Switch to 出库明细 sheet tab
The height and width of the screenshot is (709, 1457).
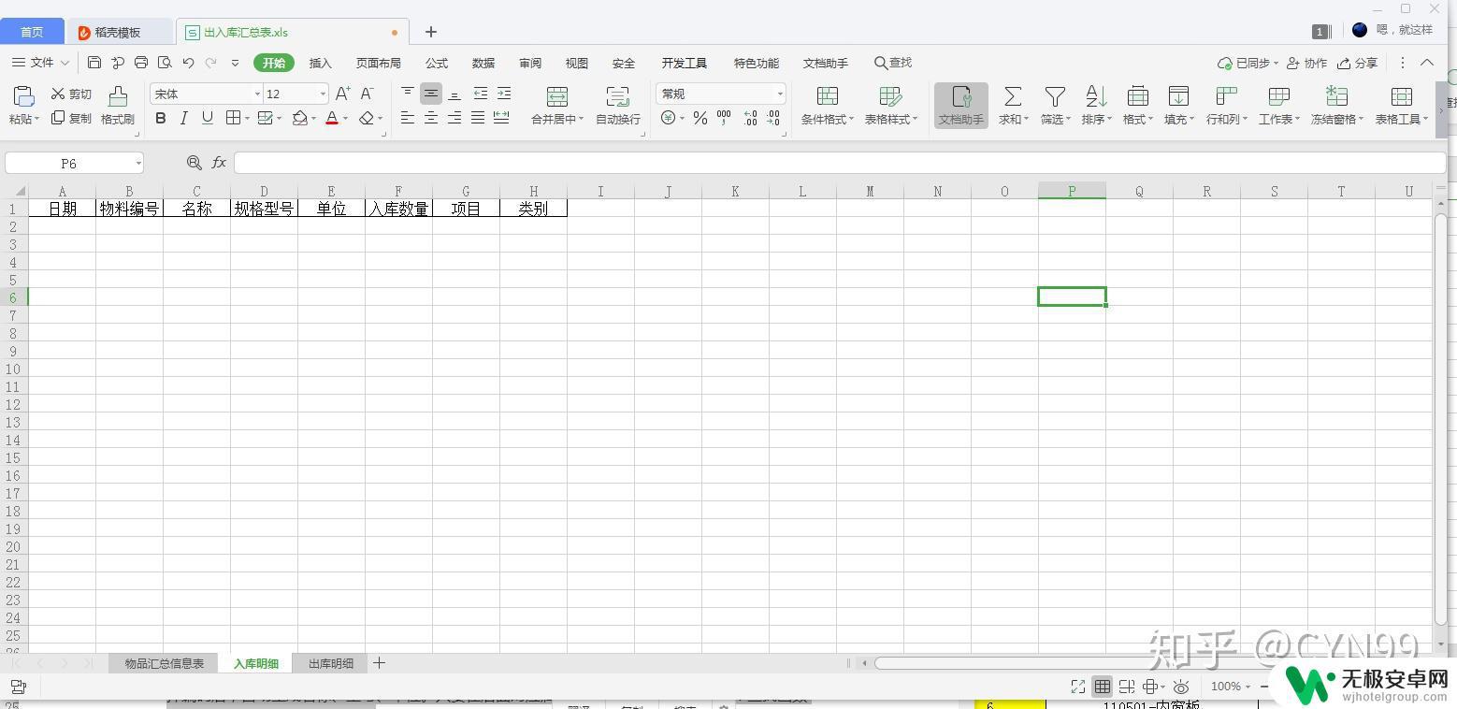(x=331, y=663)
